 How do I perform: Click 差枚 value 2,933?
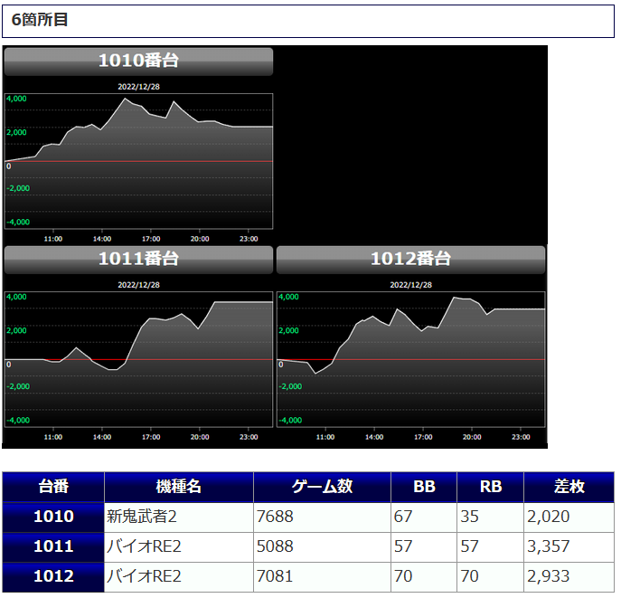point(548,576)
